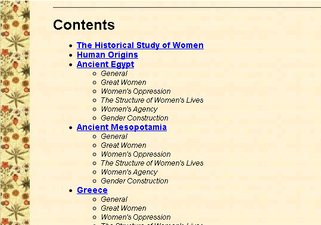Click Great Women under Ancient Egypt

coord(123,83)
